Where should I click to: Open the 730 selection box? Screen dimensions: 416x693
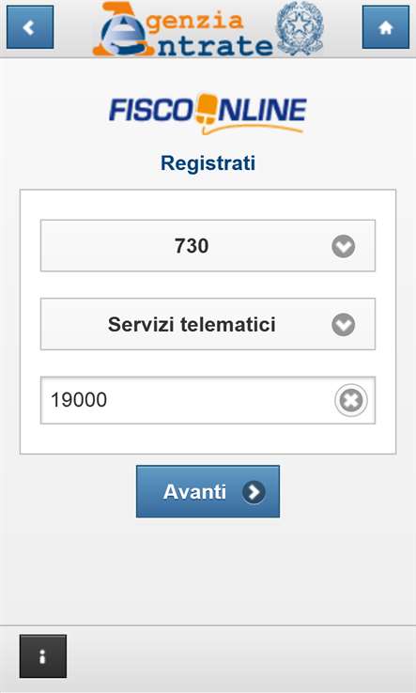[x=208, y=246]
